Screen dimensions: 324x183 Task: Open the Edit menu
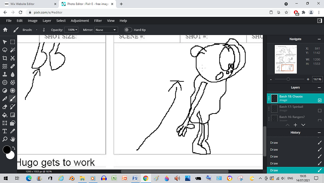click(x=20, y=21)
